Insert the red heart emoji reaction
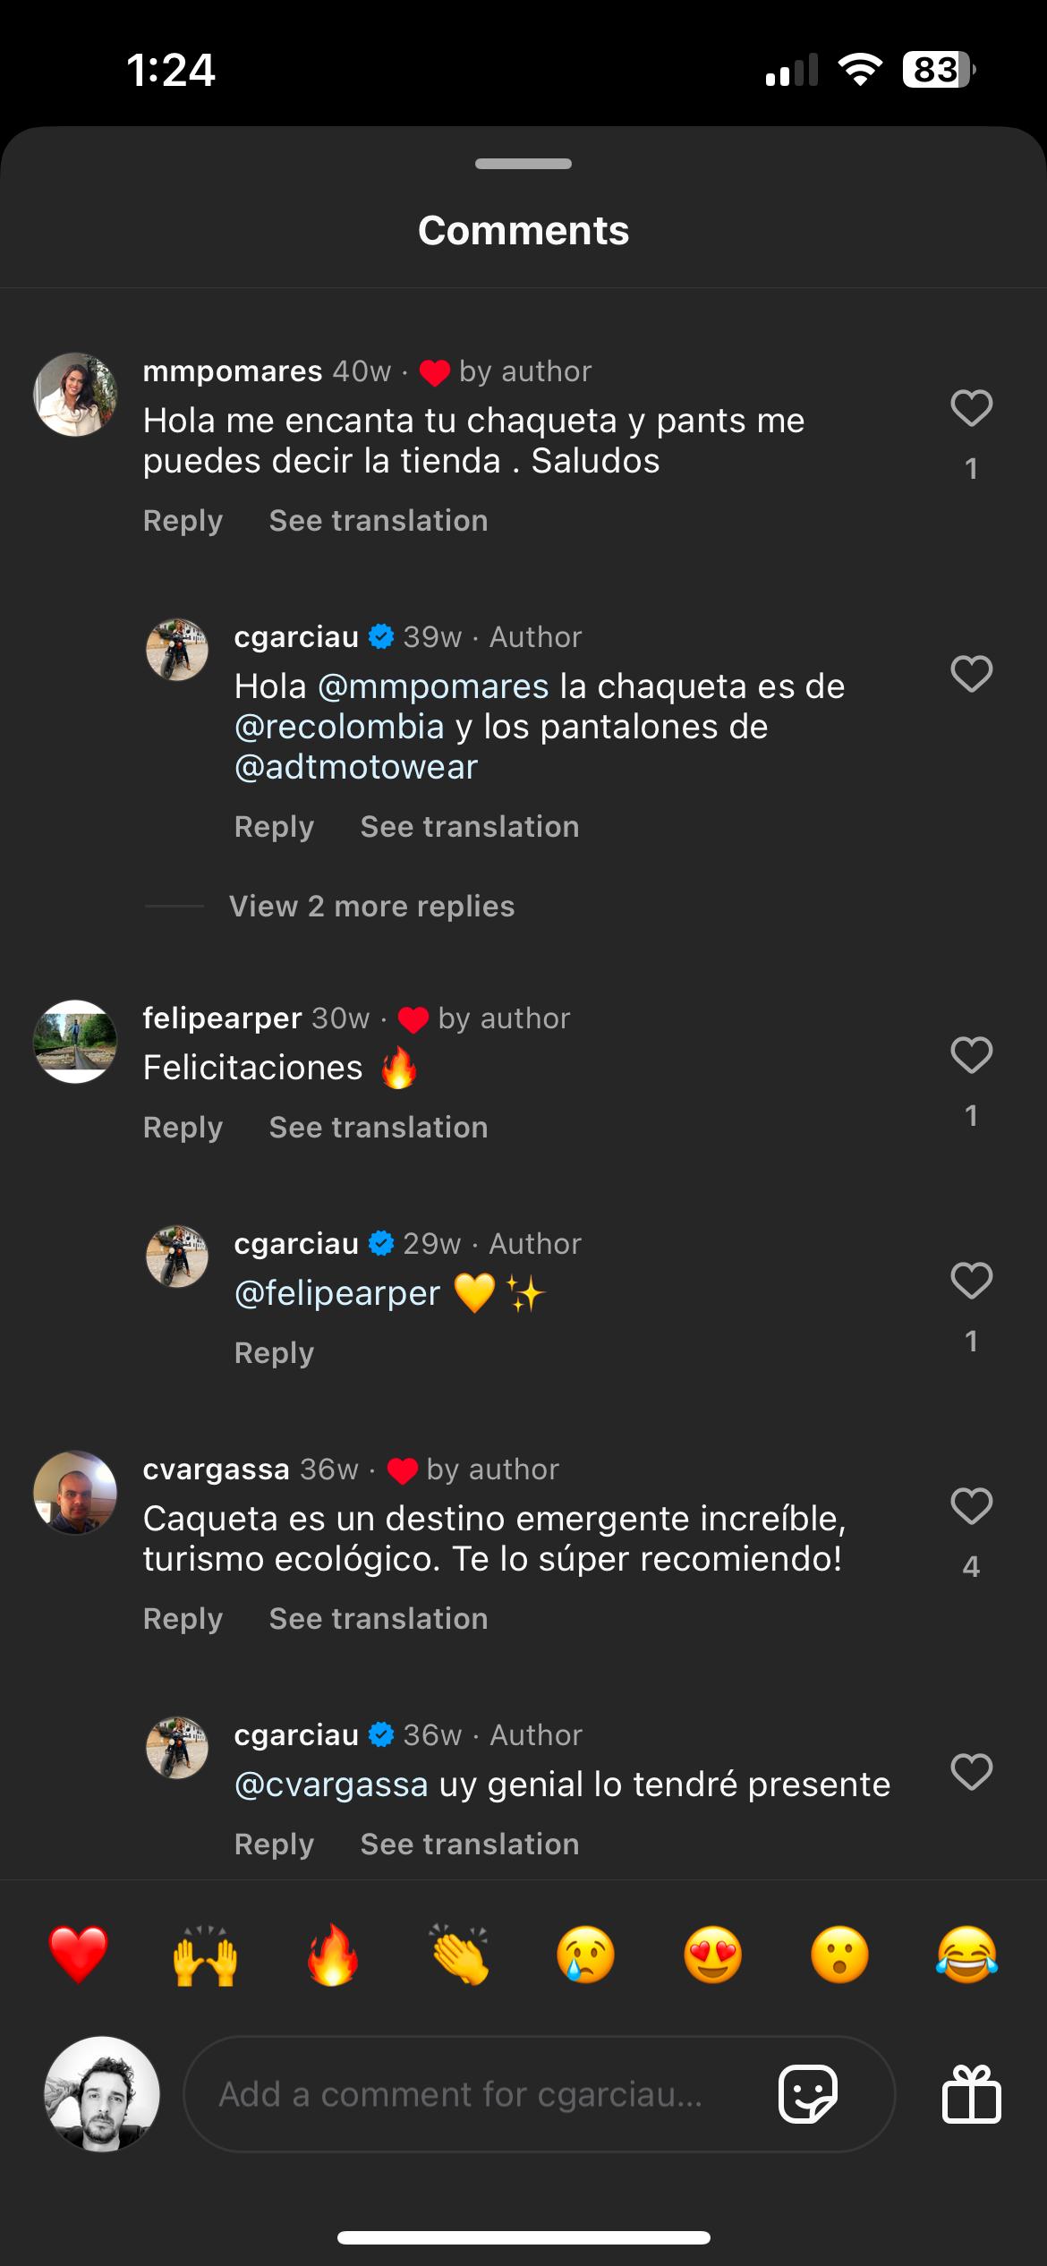The image size is (1047, 2266). pos(79,1955)
